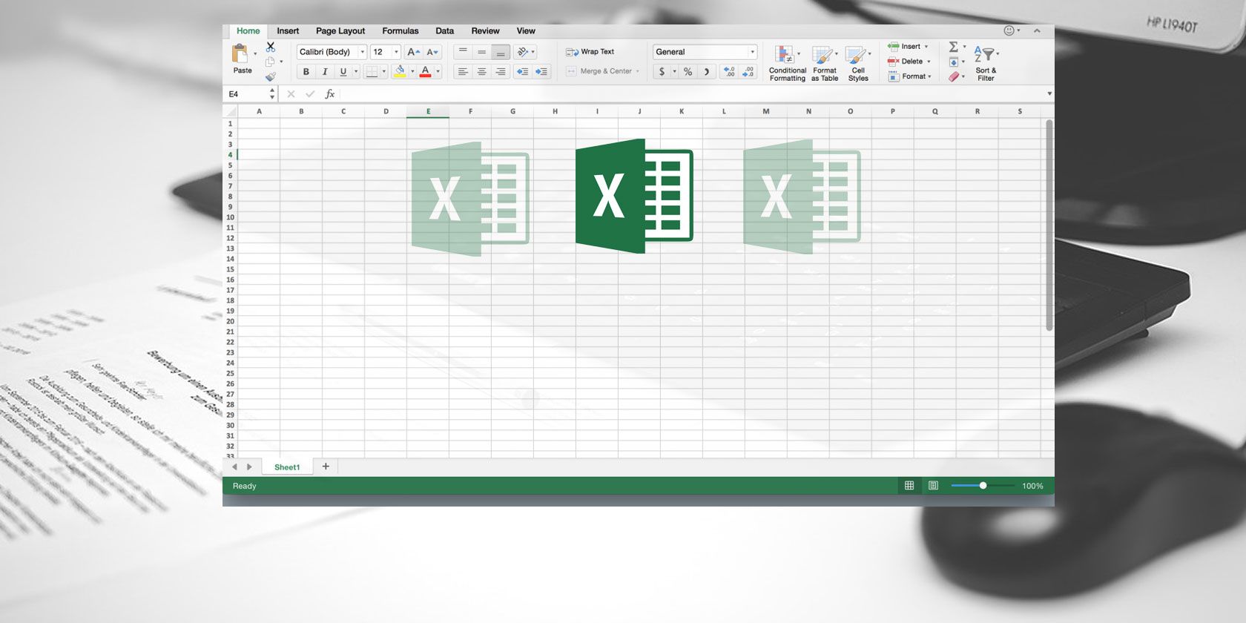Image resolution: width=1246 pixels, height=623 pixels.
Task: Increase font size with the larger A button
Action: pyautogui.click(x=414, y=52)
